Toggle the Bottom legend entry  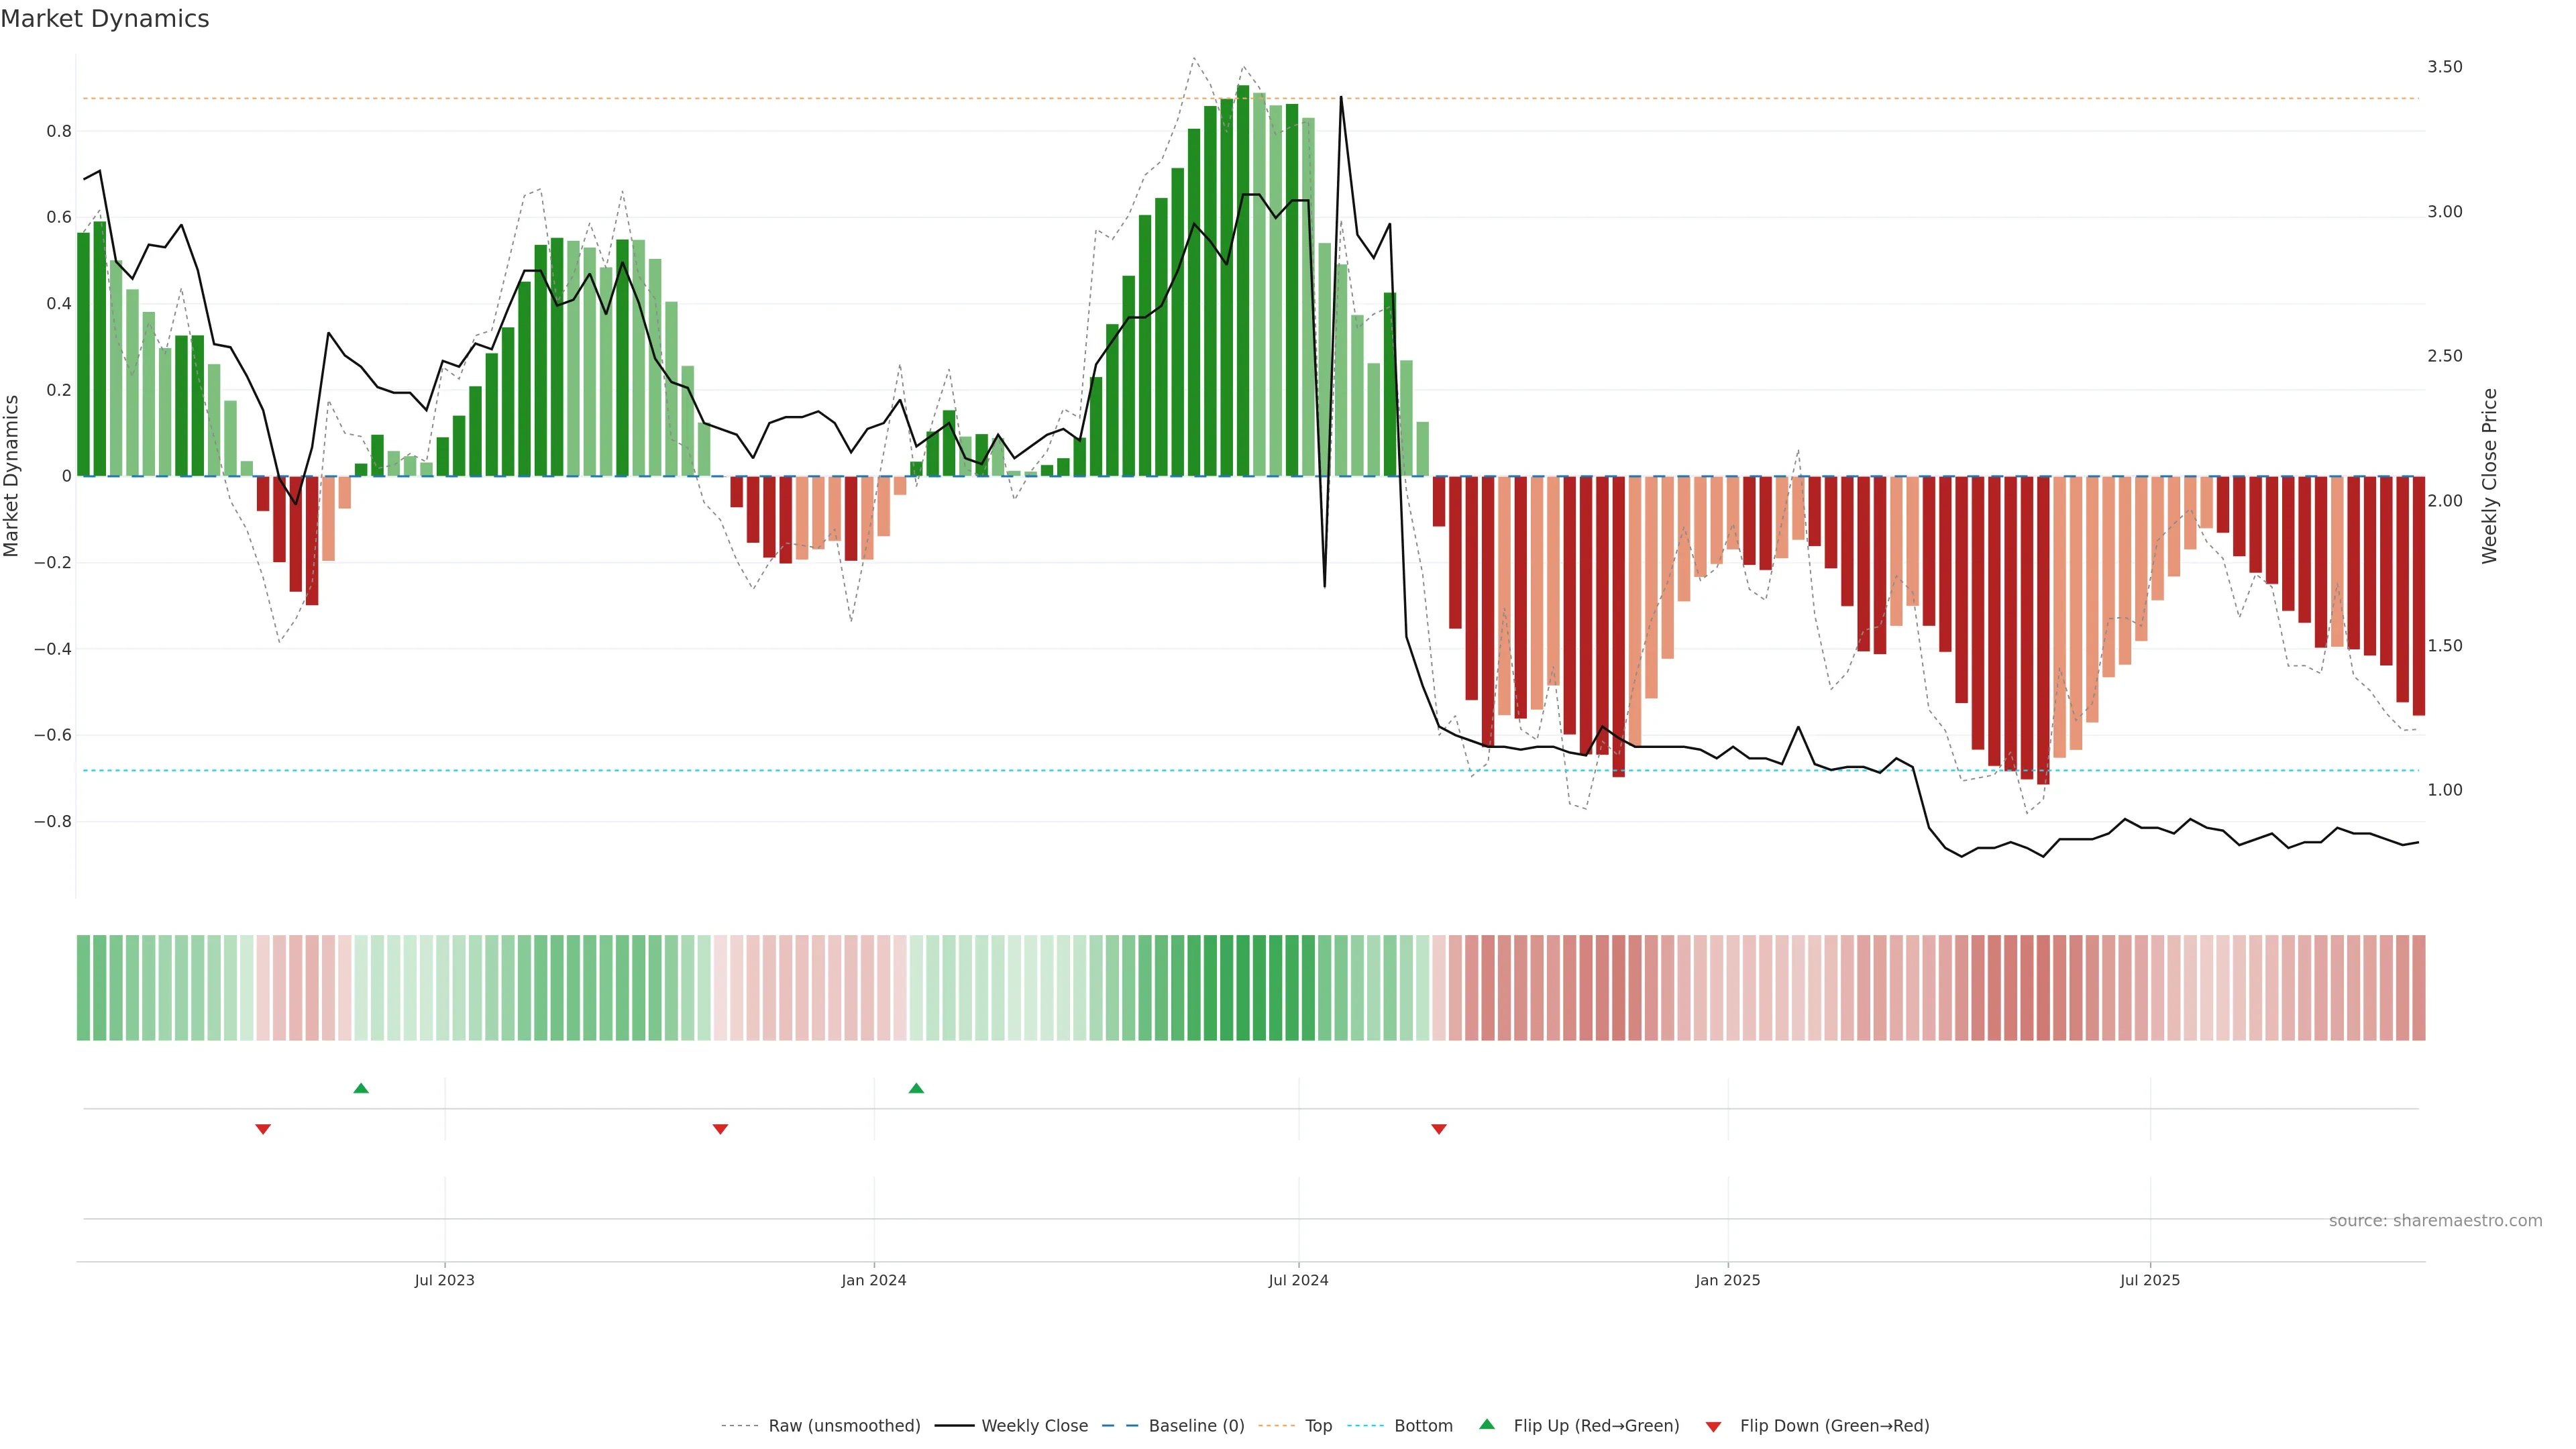(x=1423, y=1426)
